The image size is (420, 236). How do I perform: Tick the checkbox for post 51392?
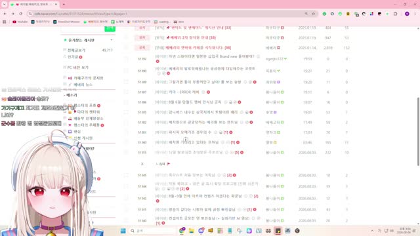click(126, 59)
